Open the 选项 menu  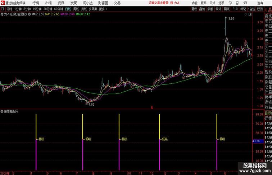pyautogui.click(x=221, y=3)
